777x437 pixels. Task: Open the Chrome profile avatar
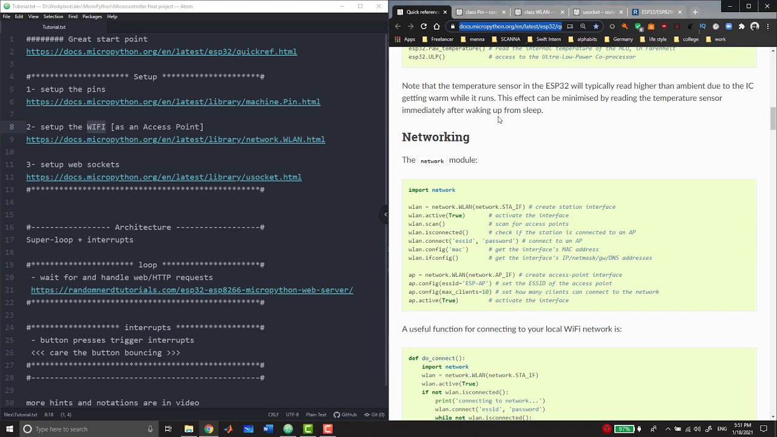tap(755, 26)
